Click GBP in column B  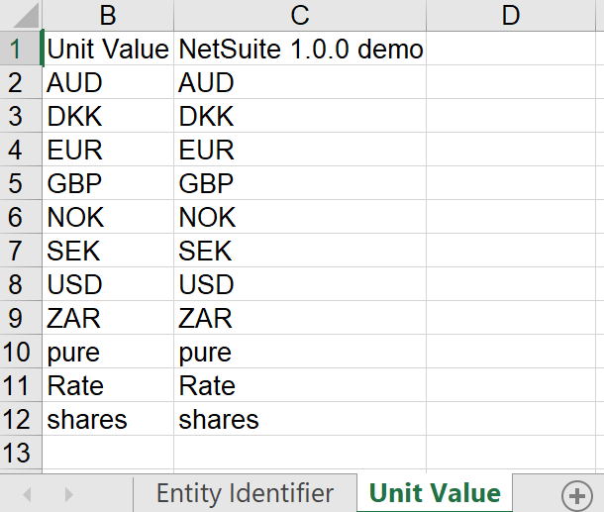click(x=108, y=183)
